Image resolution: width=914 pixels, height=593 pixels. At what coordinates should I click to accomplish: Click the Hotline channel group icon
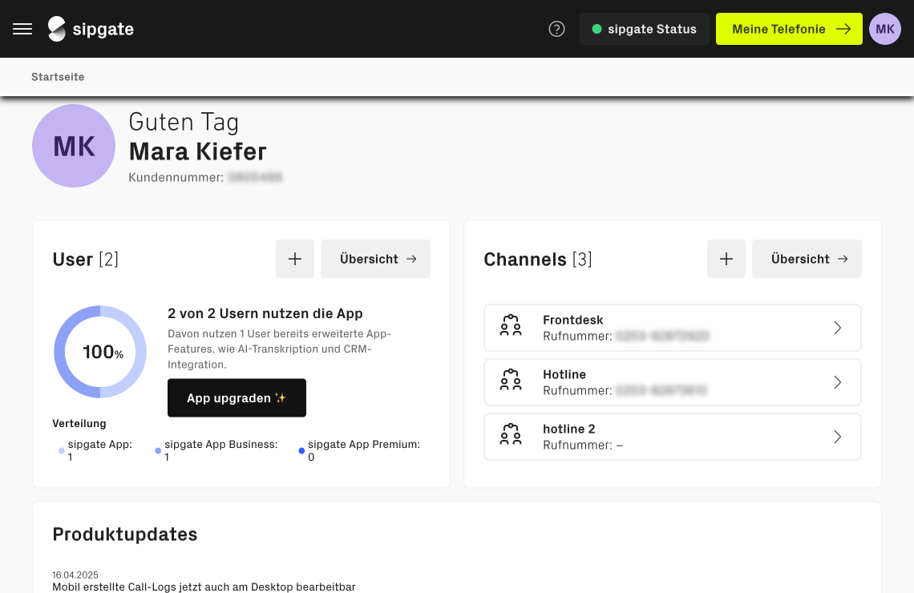[511, 381]
